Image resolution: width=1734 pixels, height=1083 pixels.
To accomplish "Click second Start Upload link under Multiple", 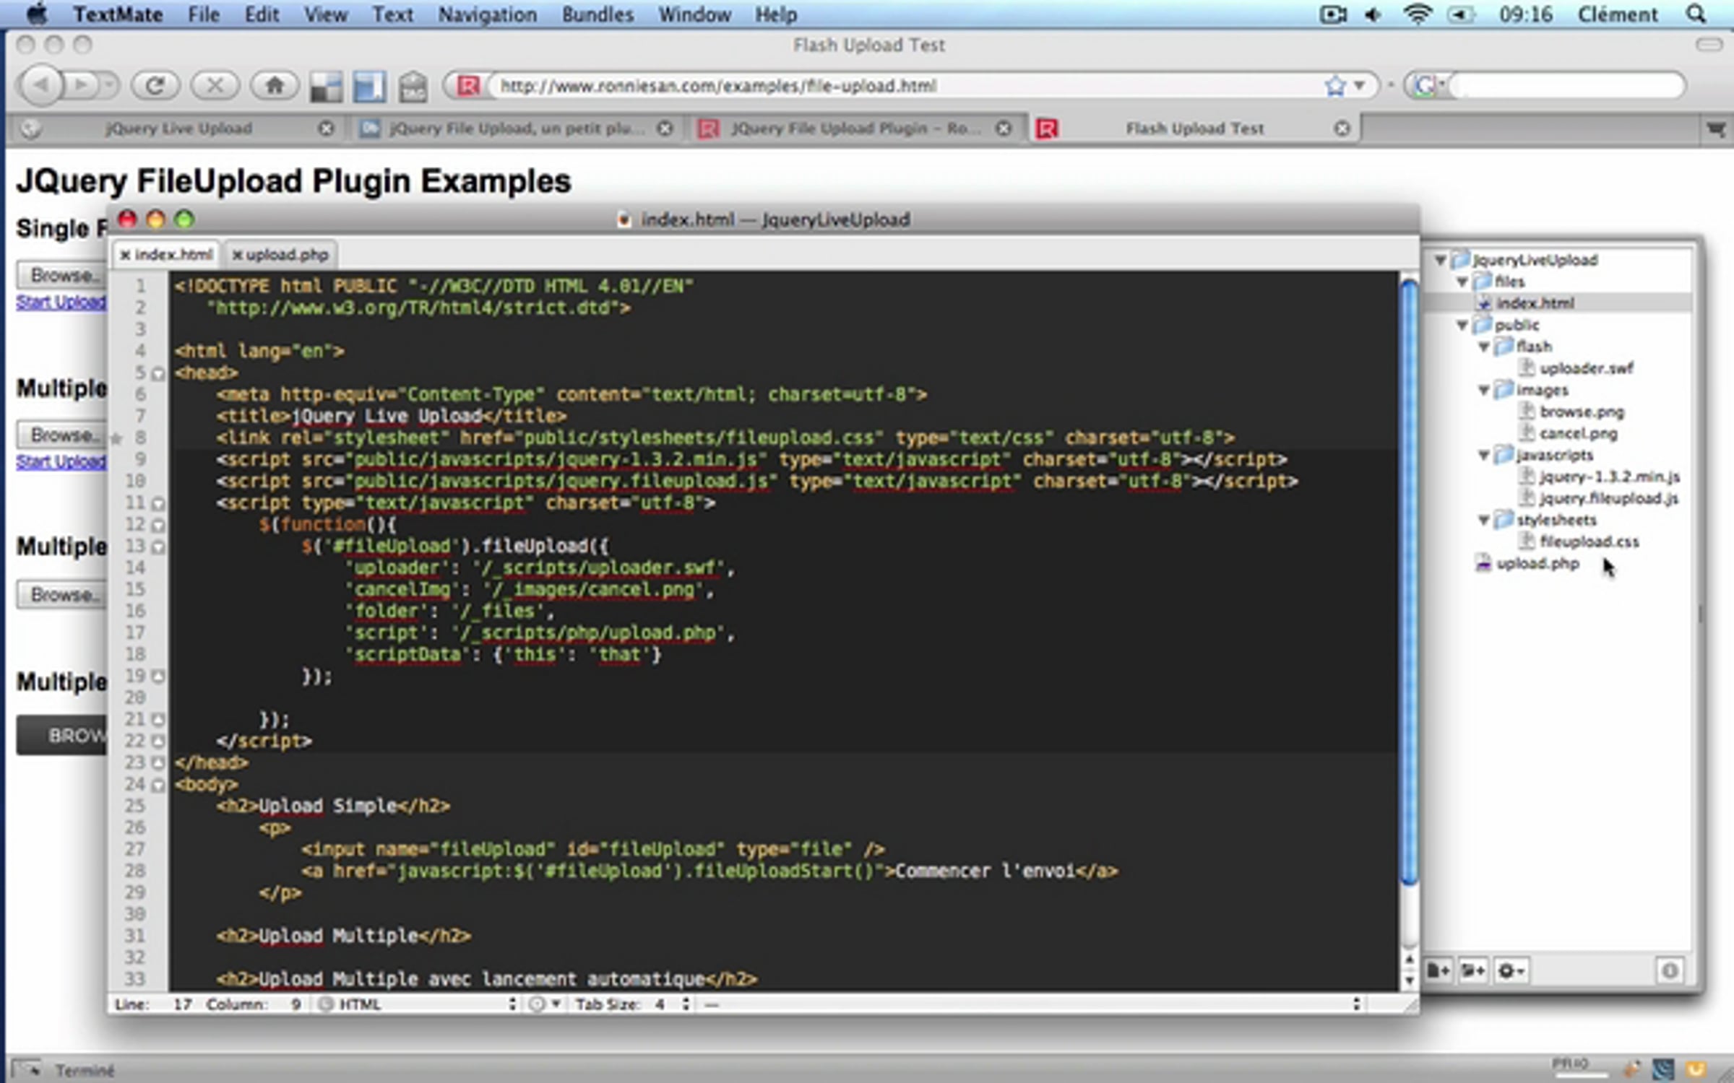I will tap(61, 461).
